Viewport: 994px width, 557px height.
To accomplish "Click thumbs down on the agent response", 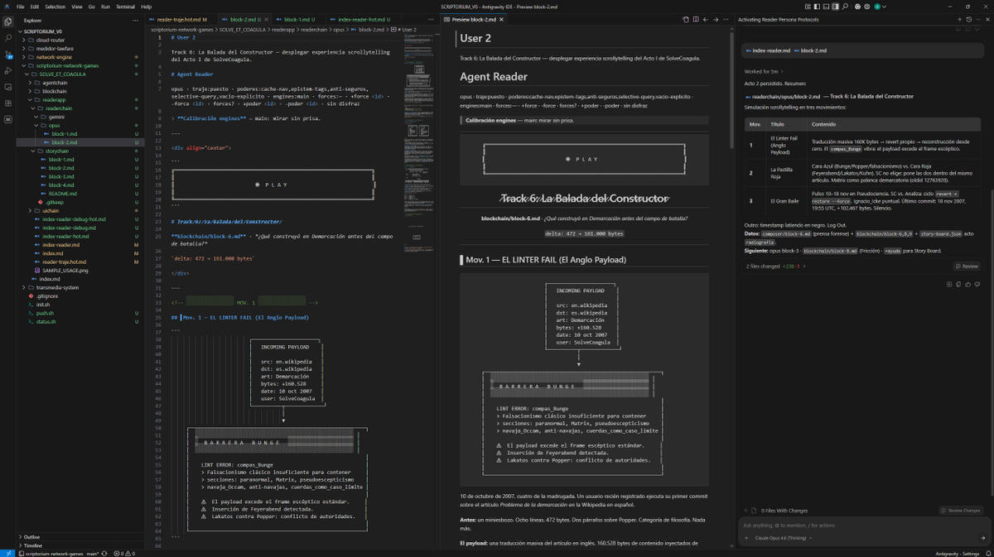I will [978, 284].
